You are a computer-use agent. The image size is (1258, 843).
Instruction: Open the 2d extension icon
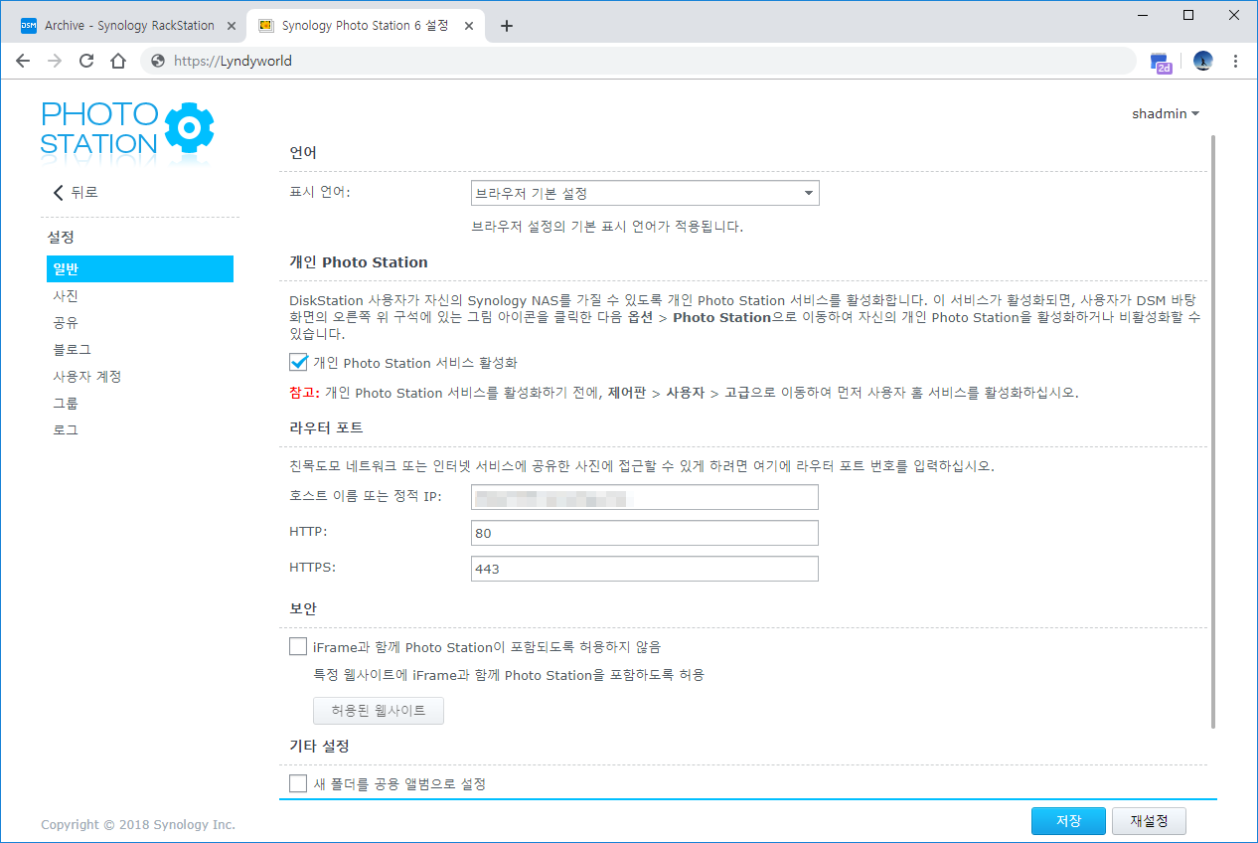1161,62
